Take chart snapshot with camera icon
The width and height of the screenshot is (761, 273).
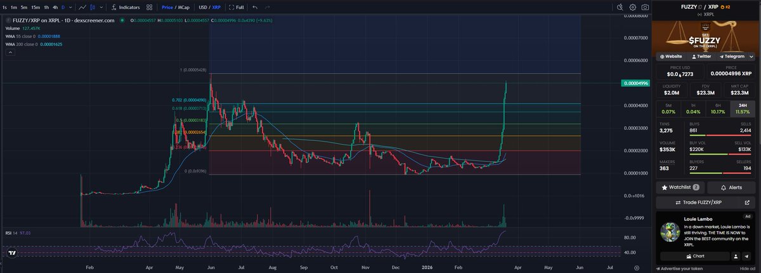[x=645, y=7]
